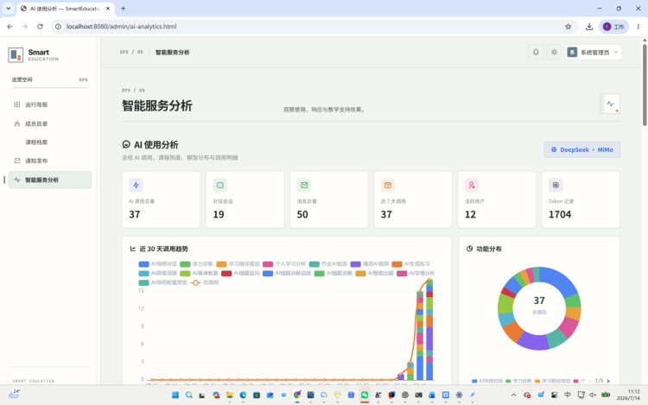Toggle 作业AI批改 series in trend legend
The height and width of the screenshot is (405, 648).
328,263
